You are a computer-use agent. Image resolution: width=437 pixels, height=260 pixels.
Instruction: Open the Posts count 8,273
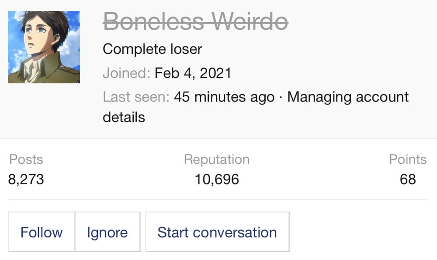[x=26, y=179]
